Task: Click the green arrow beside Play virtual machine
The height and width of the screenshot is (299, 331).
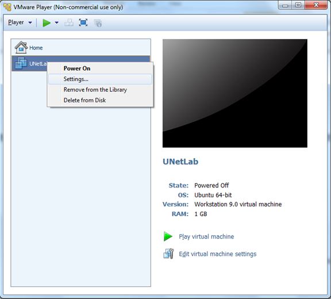Action: tap(168, 236)
